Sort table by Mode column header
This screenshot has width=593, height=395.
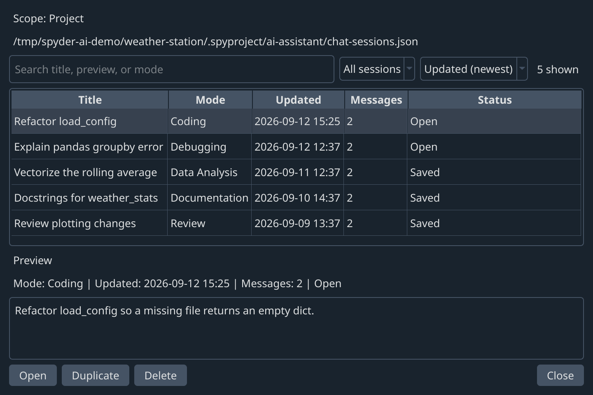[x=210, y=100]
